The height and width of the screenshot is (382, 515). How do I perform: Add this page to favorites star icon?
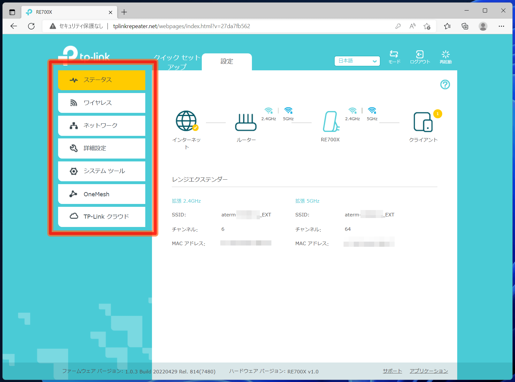pos(427,26)
